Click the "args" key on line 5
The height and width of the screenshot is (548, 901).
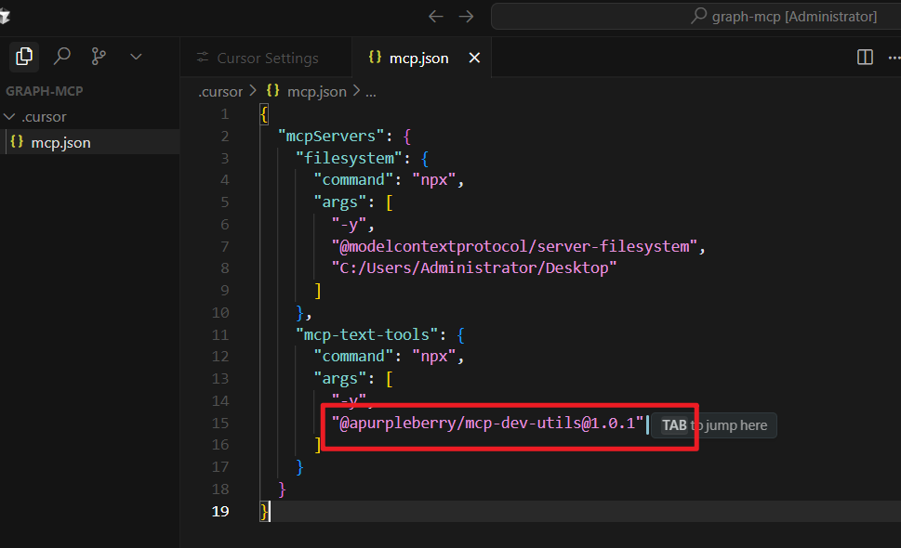(339, 202)
